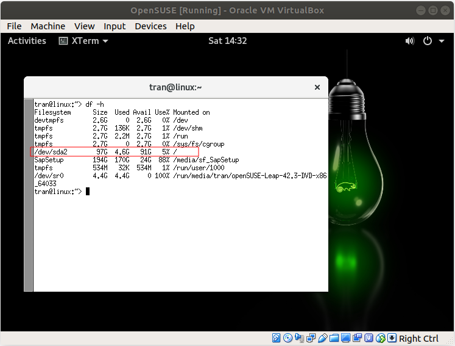
Task: Close the VirtualBox OpenSUSE window
Action: [x=445, y=10]
